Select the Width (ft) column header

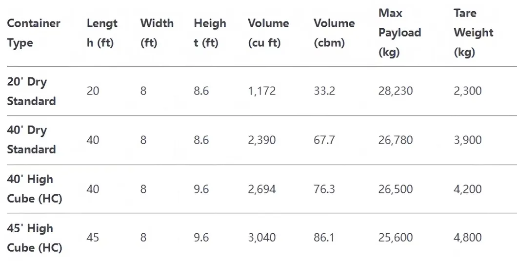157,33
